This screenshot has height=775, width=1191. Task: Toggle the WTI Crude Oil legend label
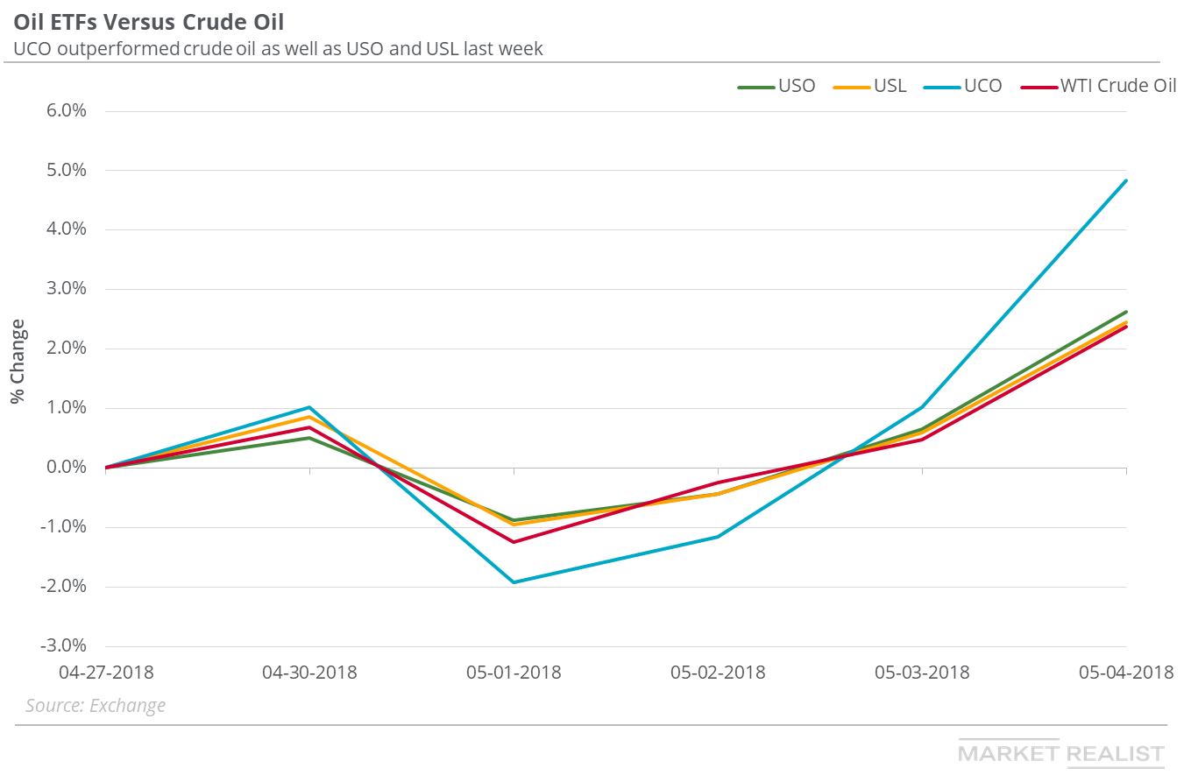point(1118,86)
